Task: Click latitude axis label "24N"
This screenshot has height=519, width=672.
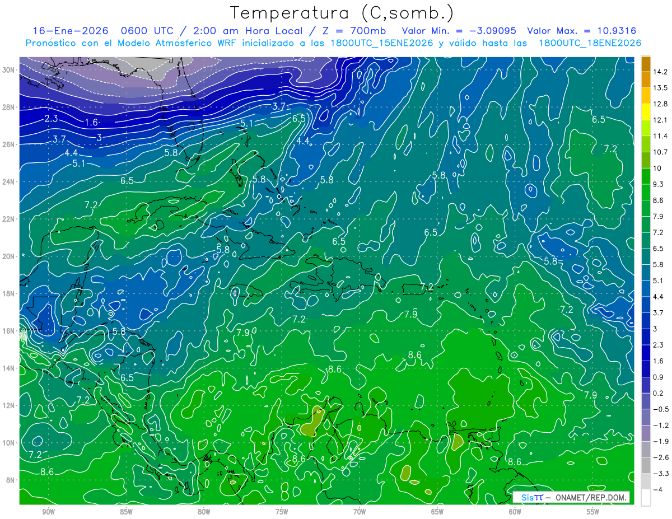Action: click(x=8, y=182)
